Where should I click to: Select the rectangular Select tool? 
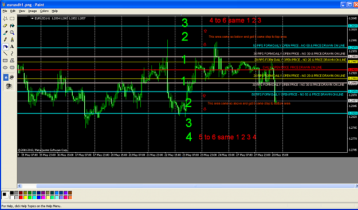pyautogui.click(x=12, y=18)
